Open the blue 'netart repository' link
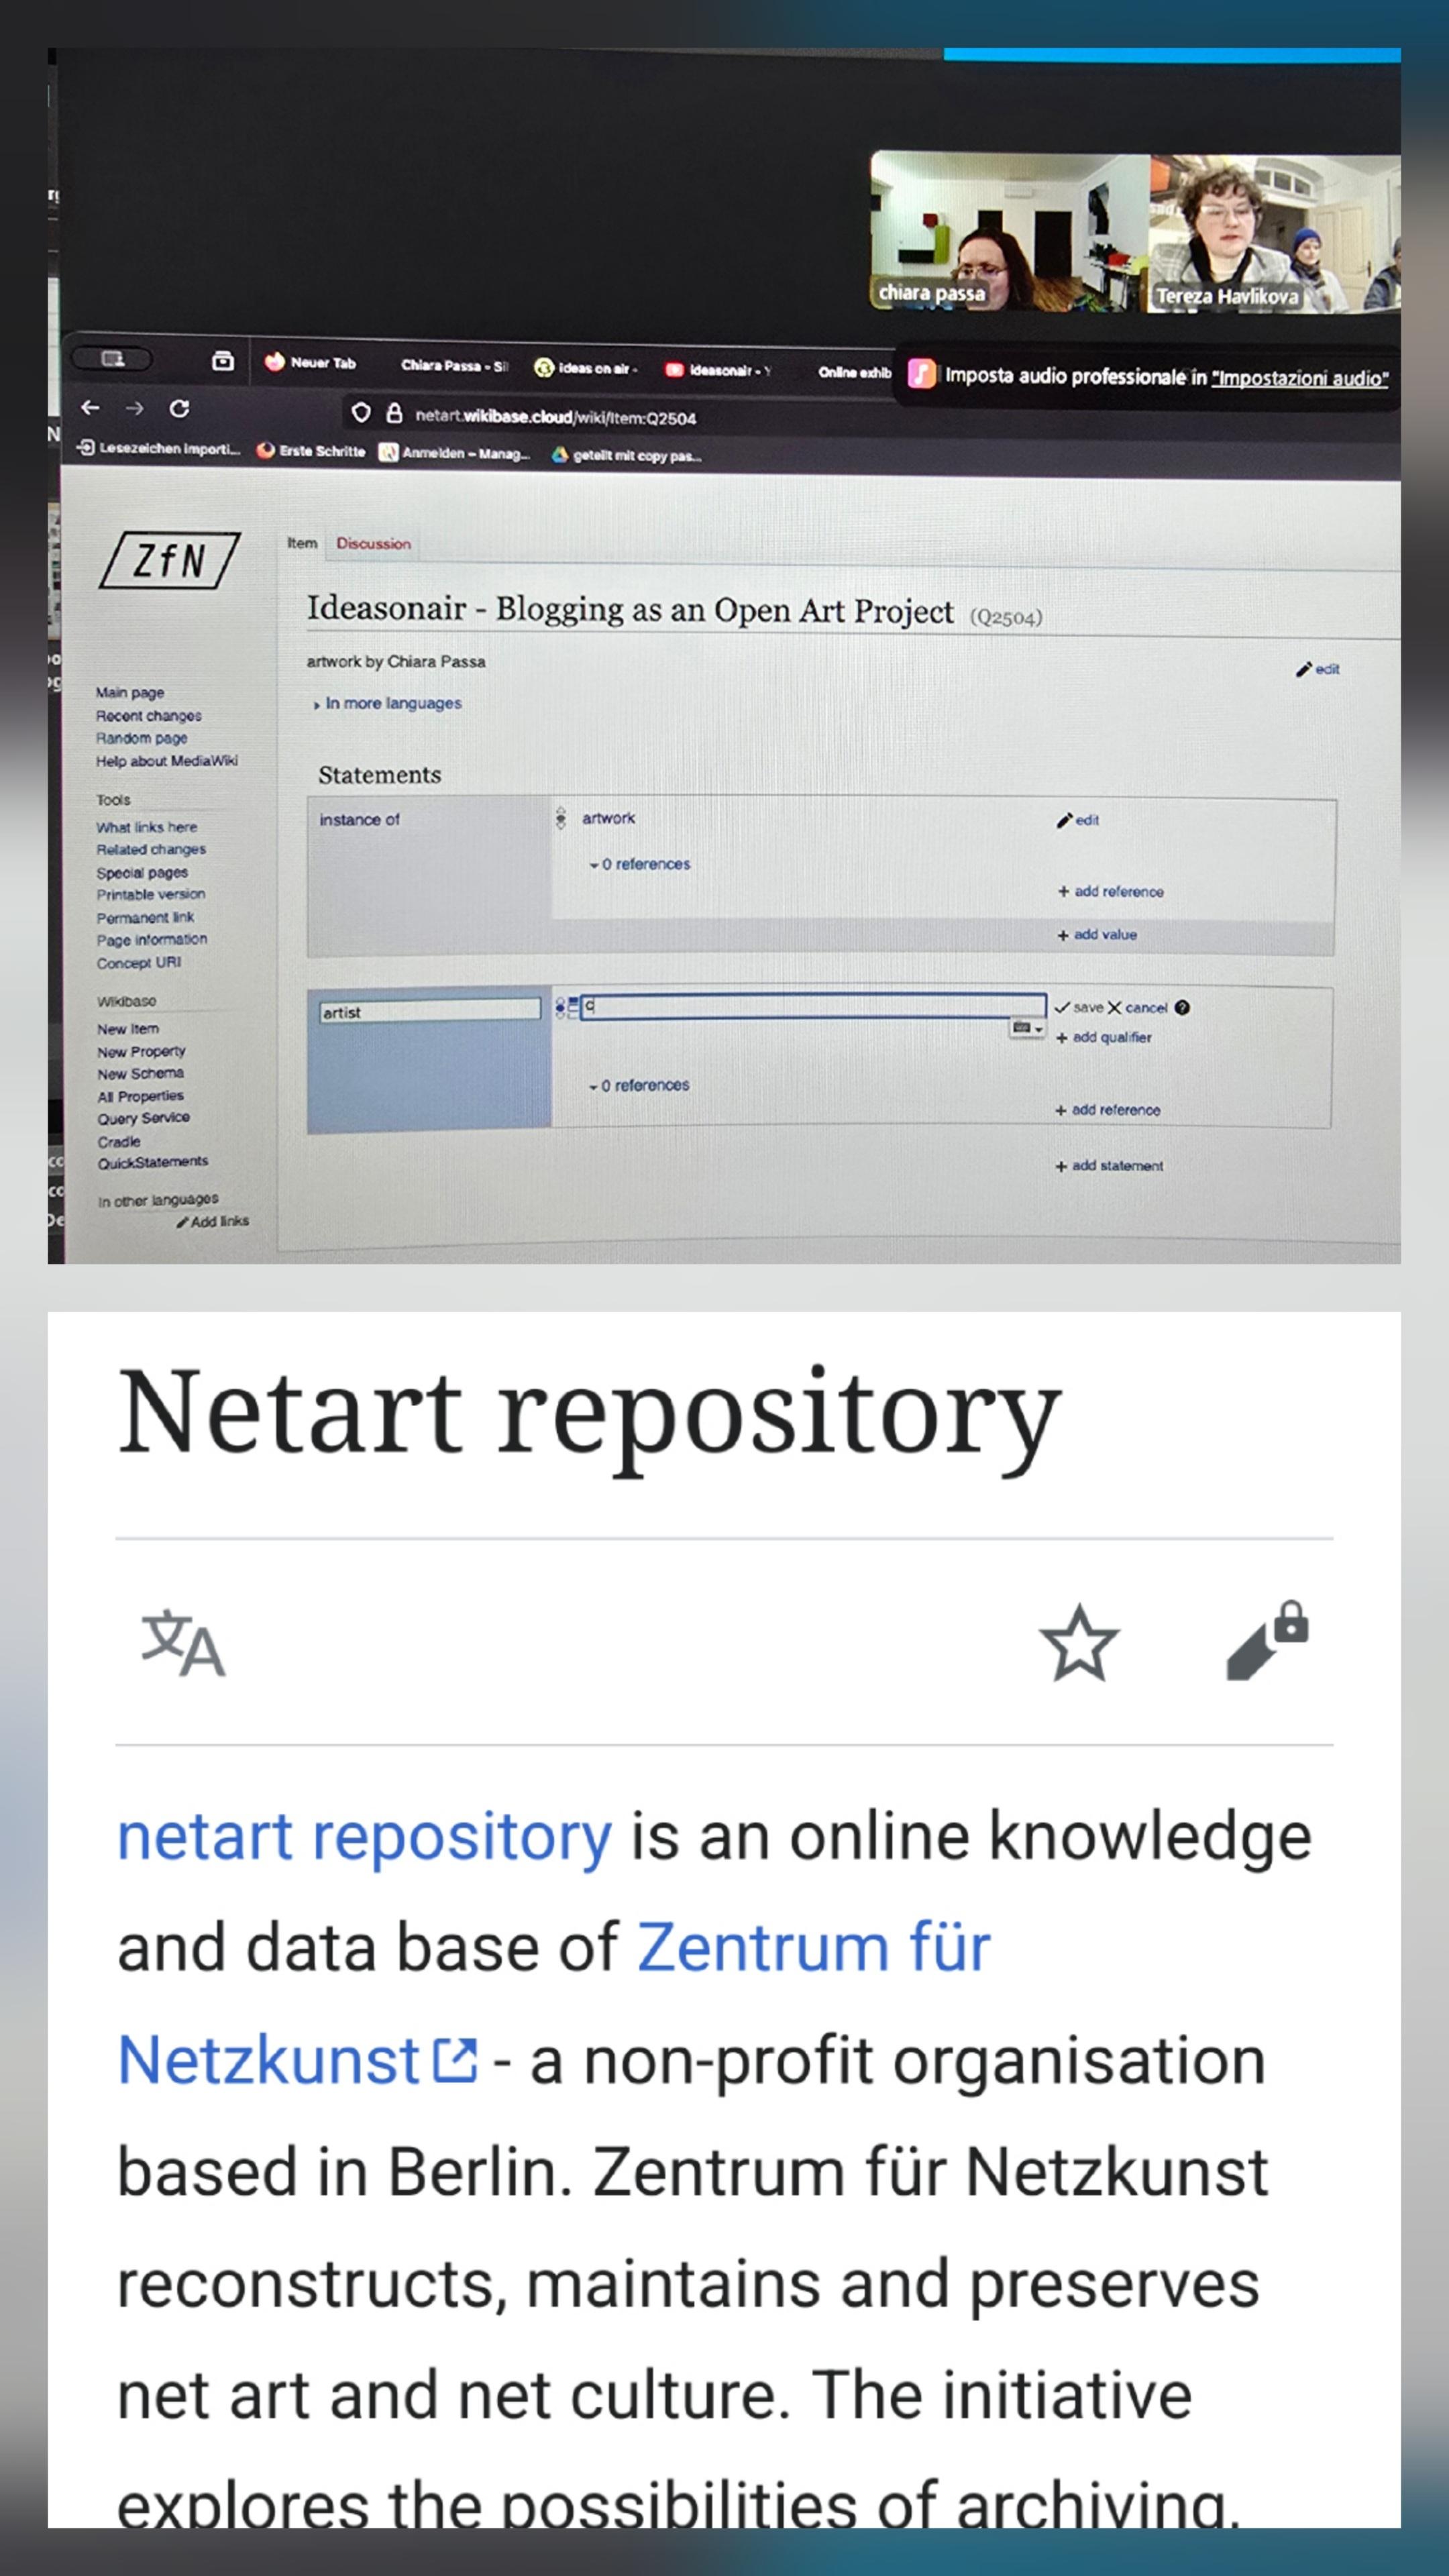The height and width of the screenshot is (2576, 1449). point(364,1837)
